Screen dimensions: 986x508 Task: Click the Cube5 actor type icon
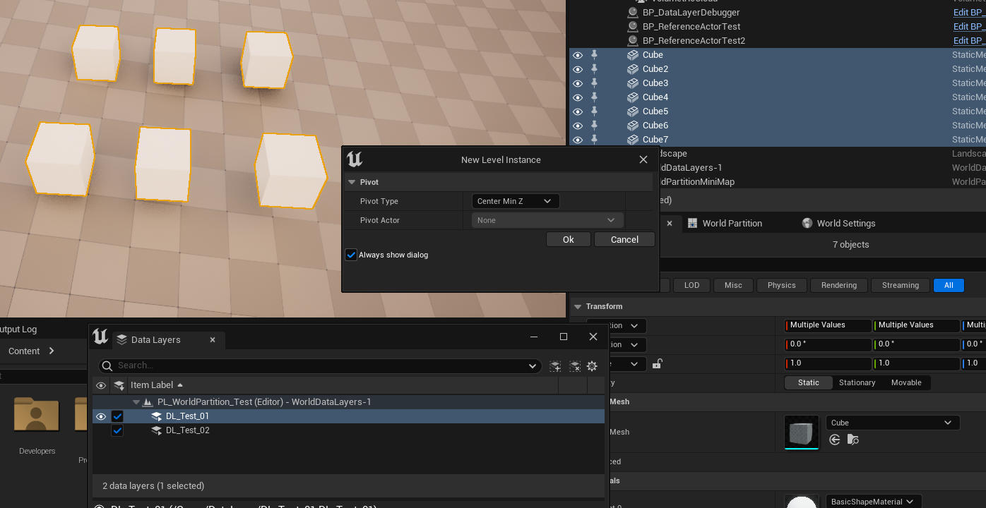633,111
